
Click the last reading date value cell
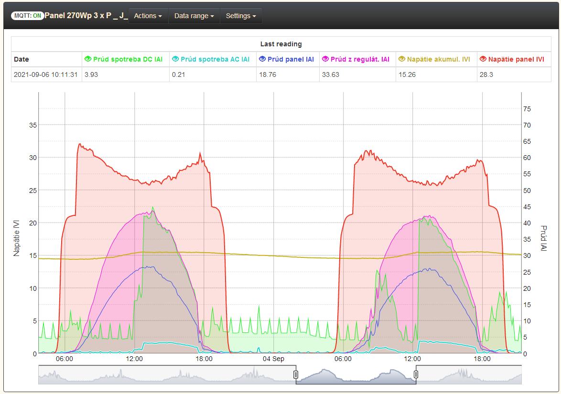[46, 75]
